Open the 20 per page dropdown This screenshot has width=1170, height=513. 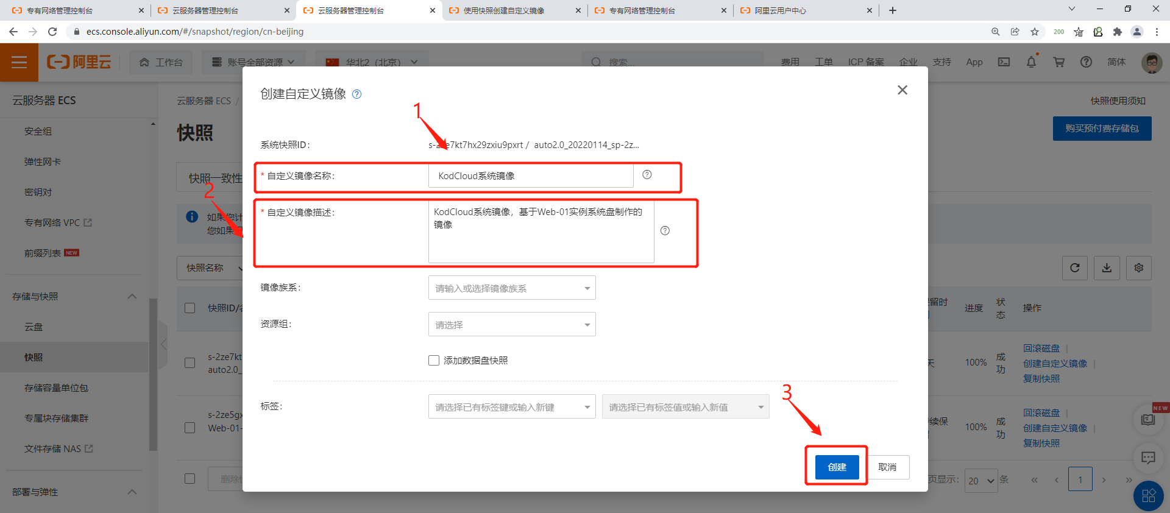pyautogui.click(x=981, y=480)
